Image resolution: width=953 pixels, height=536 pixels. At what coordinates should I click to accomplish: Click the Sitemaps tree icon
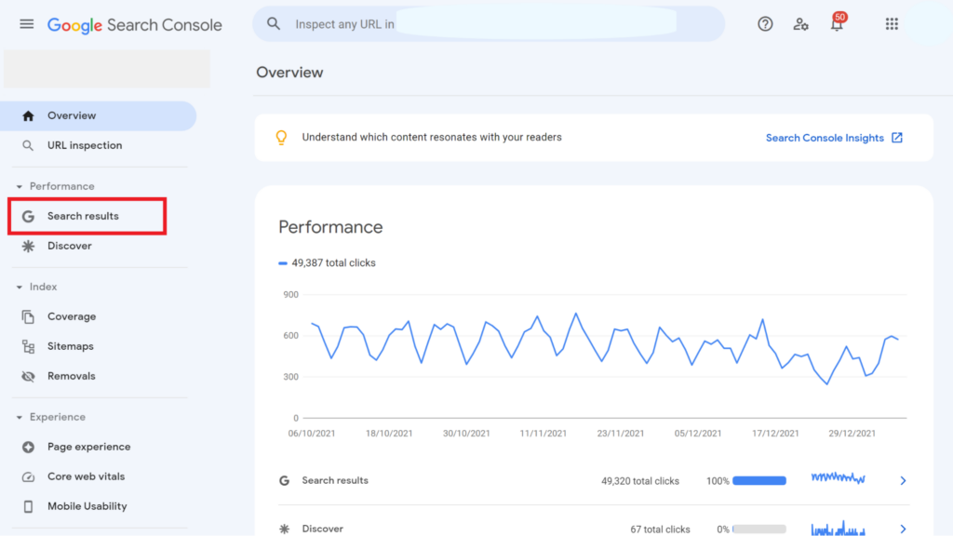tap(28, 346)
